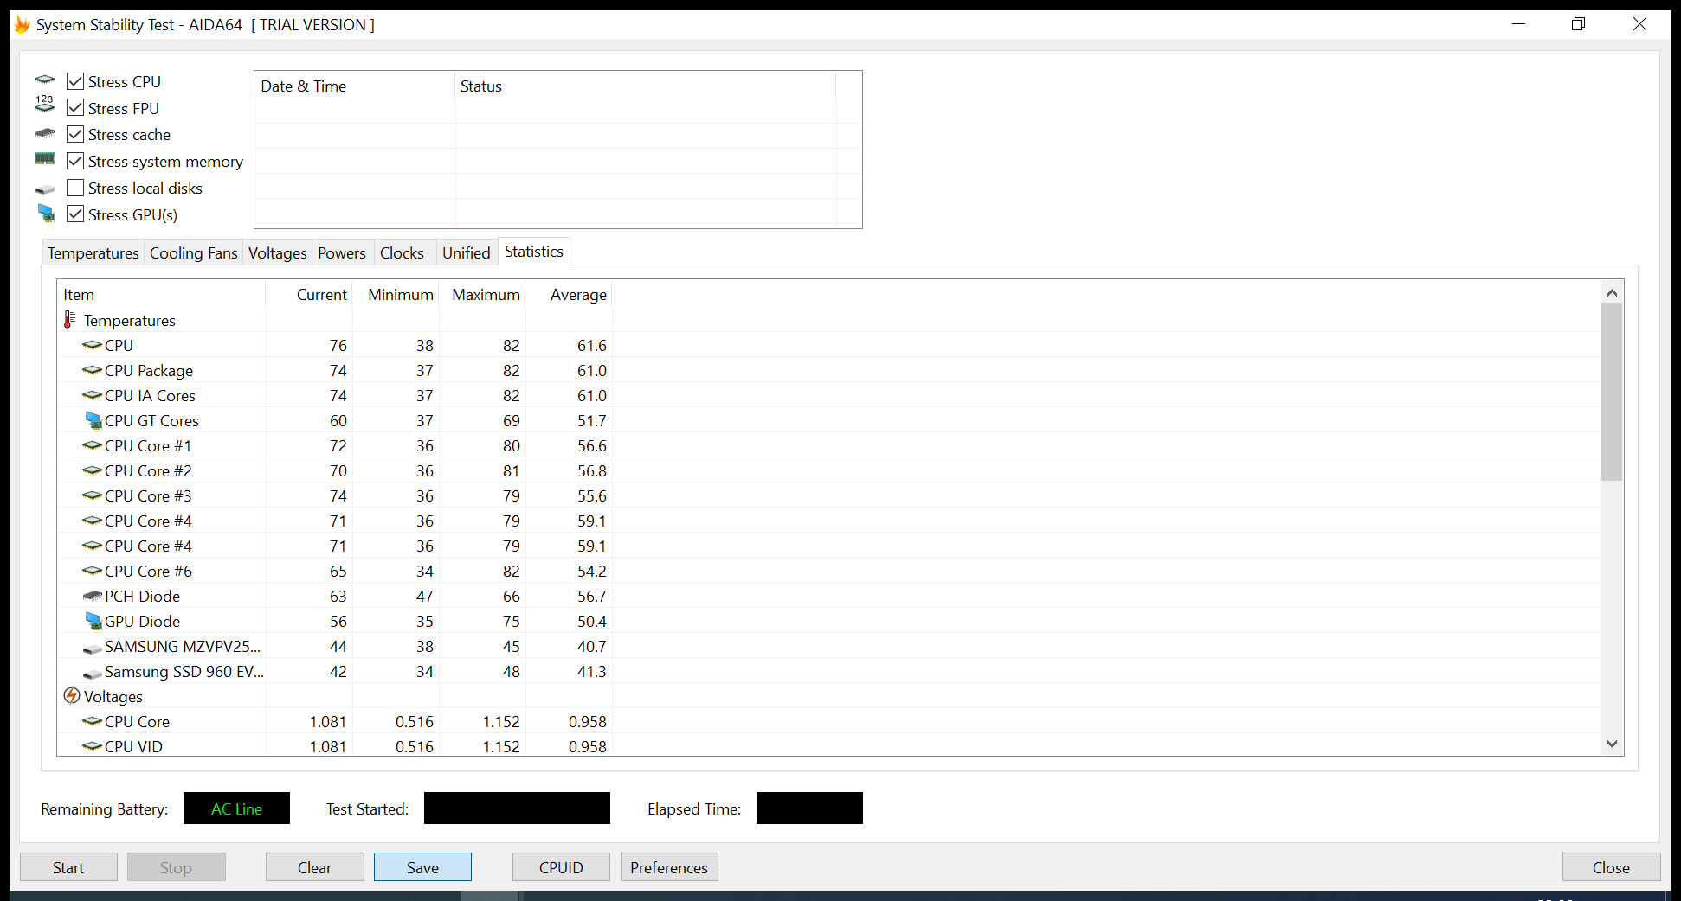The image size is (1681, 901).
Task: Click the Save button
Action: 422,867
